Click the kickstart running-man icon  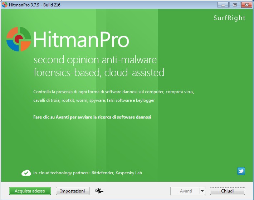(99, 191)
